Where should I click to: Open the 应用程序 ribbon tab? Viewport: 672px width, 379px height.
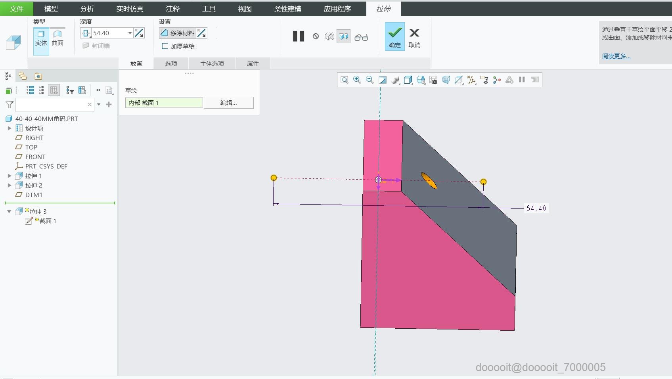coord(337,9)
